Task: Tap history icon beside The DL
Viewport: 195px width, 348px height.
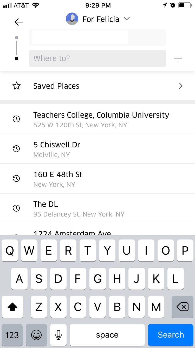Action: (16, 208)
